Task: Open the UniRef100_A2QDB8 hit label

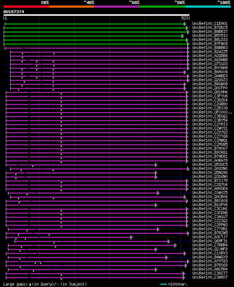Action: pos(210,56)
